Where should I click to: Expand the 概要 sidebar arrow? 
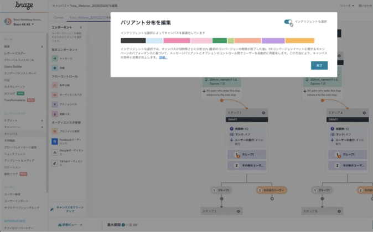[x=42, y=46]
